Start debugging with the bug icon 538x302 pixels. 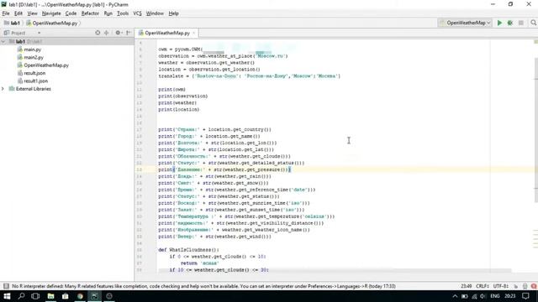[510, 23]
